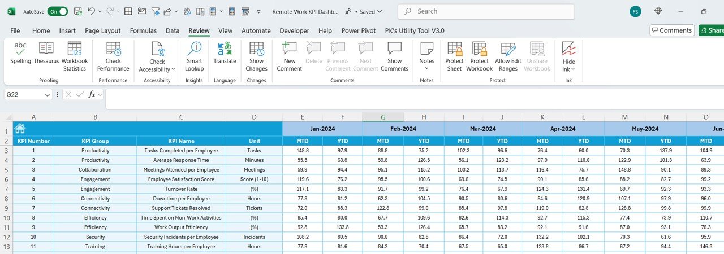This screenshot has height=254, width=724.
Task: Click the Feb-2024 header cell
Action: point(403,129)
